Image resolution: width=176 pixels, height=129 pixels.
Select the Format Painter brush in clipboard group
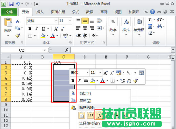(x=18, y=36)
